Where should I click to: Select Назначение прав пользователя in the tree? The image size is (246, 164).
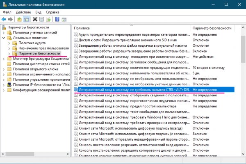pos(39,48)
